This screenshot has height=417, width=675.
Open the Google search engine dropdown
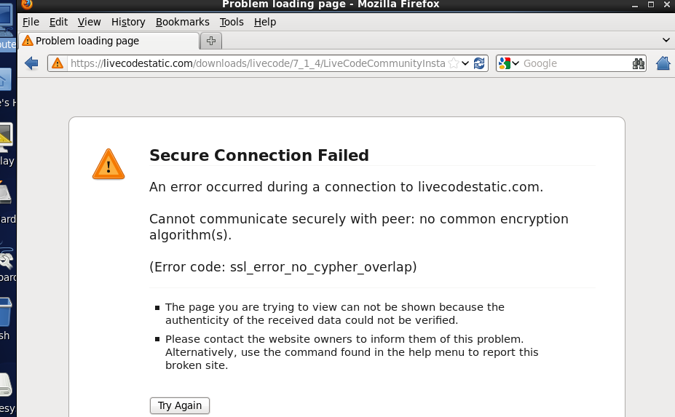[509, 63]
